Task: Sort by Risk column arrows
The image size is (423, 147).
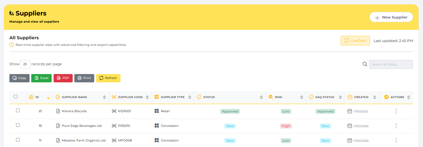Action: [x=302, y=97]
